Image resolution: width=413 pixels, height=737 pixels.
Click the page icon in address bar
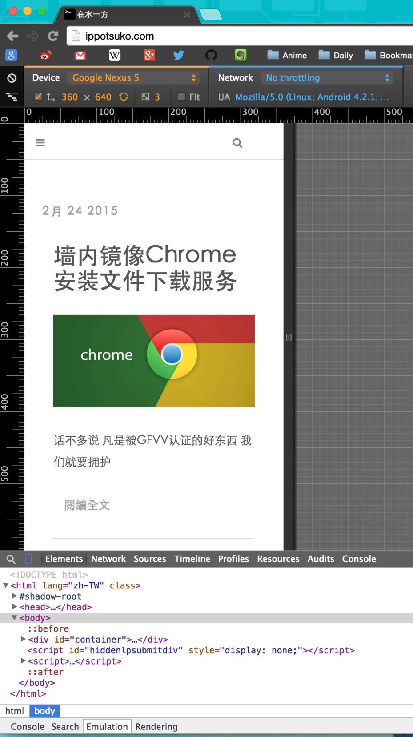(76, 36)
